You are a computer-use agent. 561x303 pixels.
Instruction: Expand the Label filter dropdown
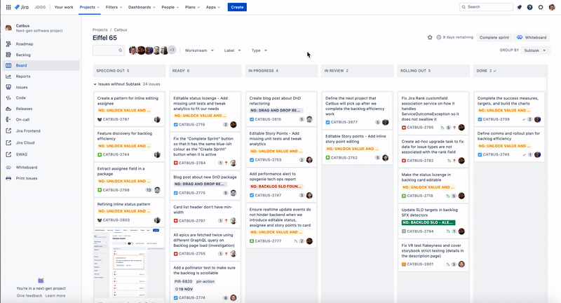[x=232, y=50]
